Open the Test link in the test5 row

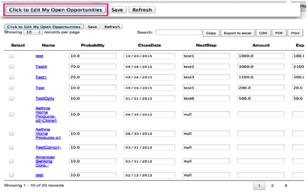tap(40, 88)
